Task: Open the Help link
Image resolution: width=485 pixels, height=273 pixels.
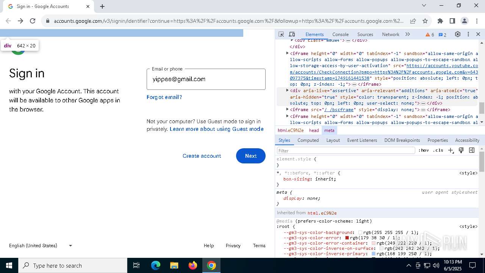Action: 209,246
